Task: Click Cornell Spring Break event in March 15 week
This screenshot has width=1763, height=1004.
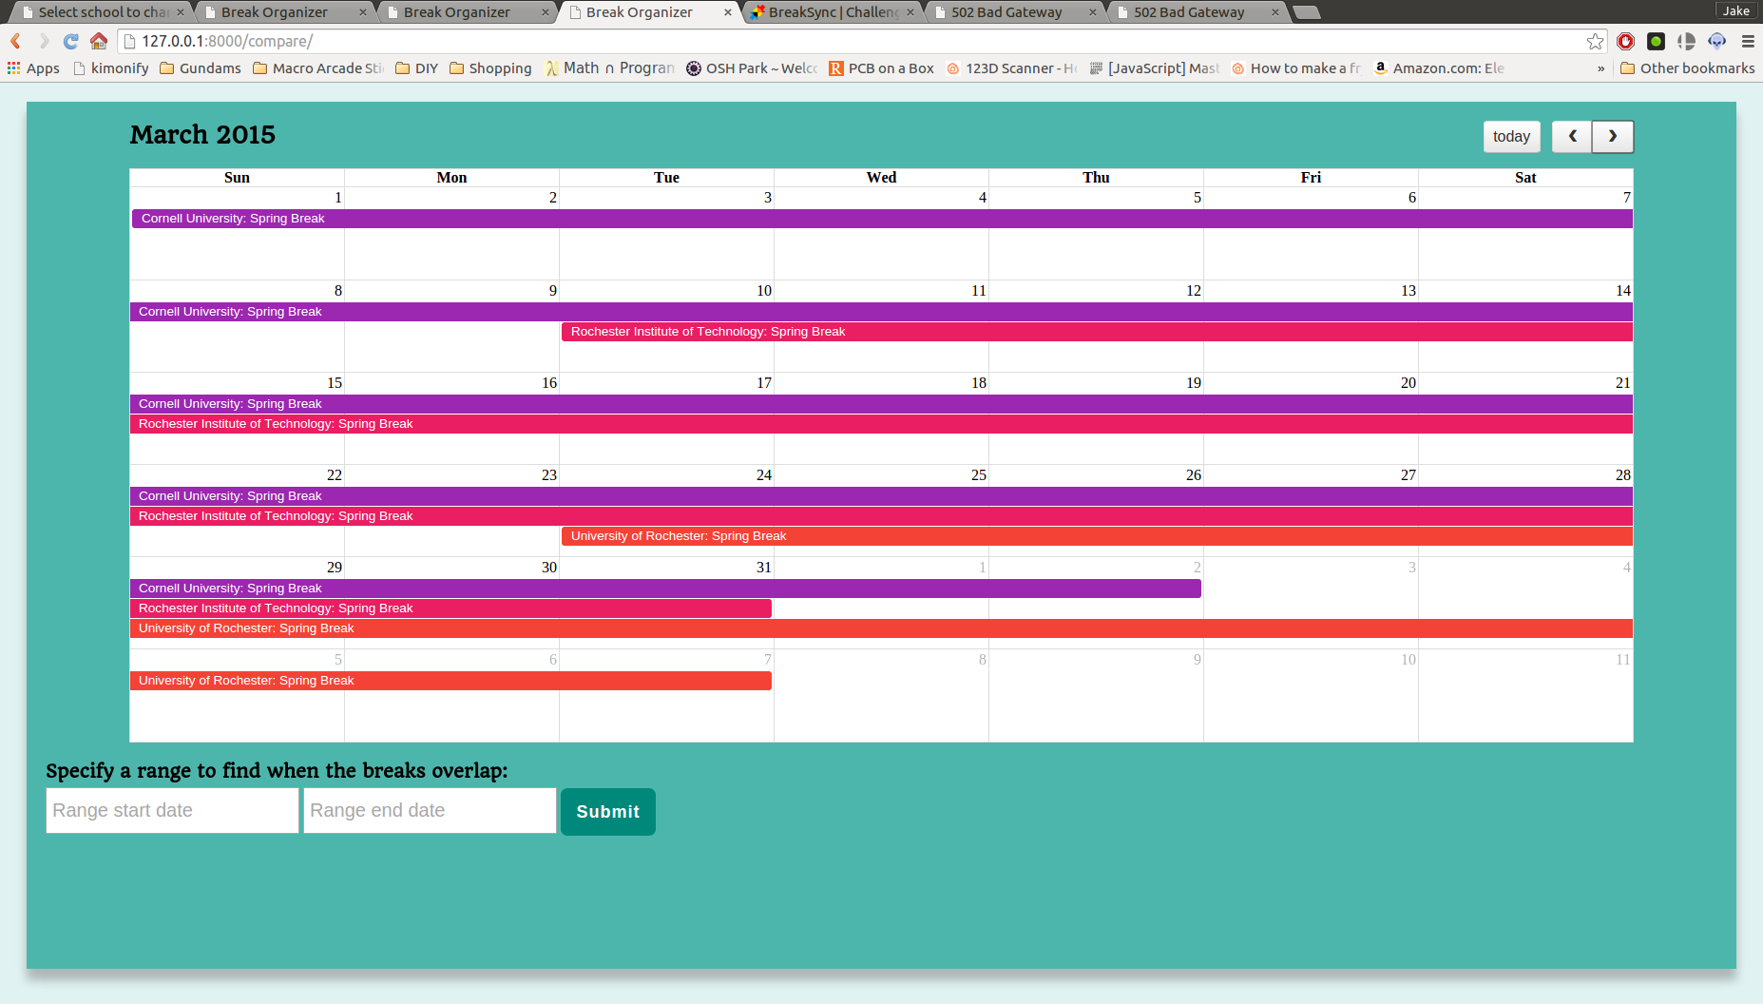Action: pyautogui.click(x=881, y=404)
